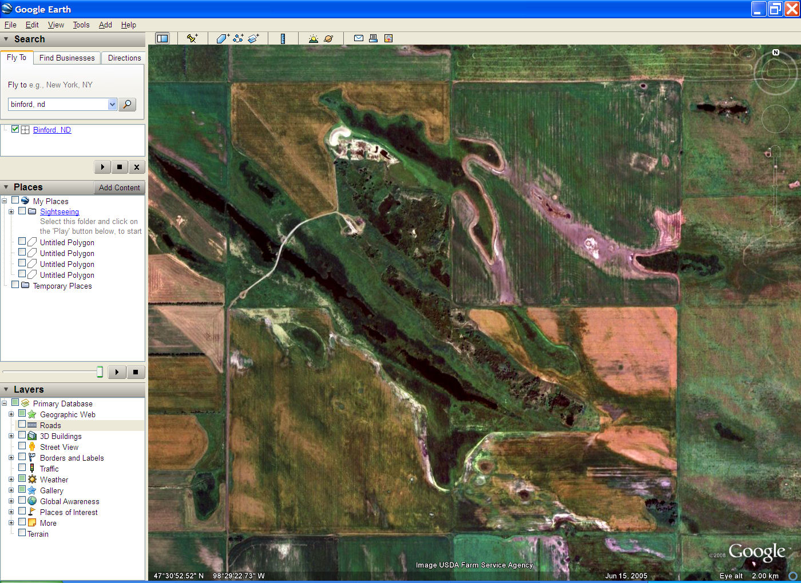Open the Ruler measuring tool
Viewport: 801px width, 583px height.
[283, 38]
